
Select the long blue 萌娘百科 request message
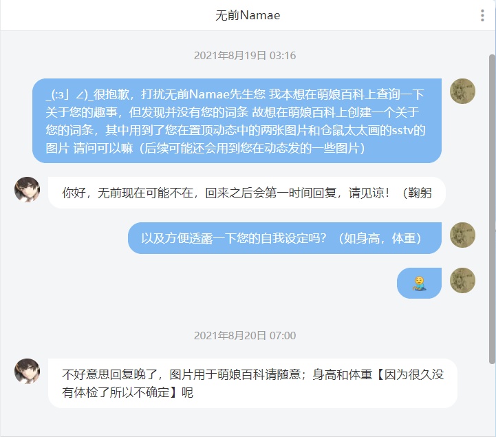tap(237, 121)
